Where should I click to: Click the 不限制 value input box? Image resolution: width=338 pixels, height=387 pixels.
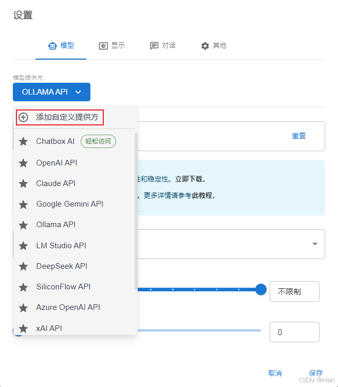(294, 291)
